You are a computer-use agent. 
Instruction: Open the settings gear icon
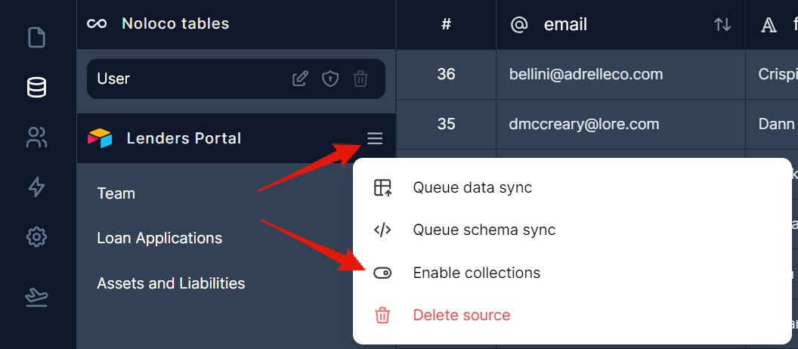pyautogui.click(x=36, y=237)
